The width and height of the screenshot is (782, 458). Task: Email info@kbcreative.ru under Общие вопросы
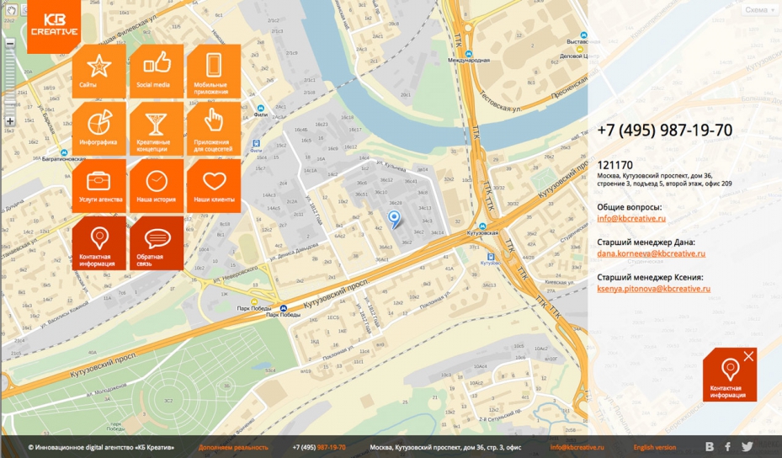tap(631, 218)
